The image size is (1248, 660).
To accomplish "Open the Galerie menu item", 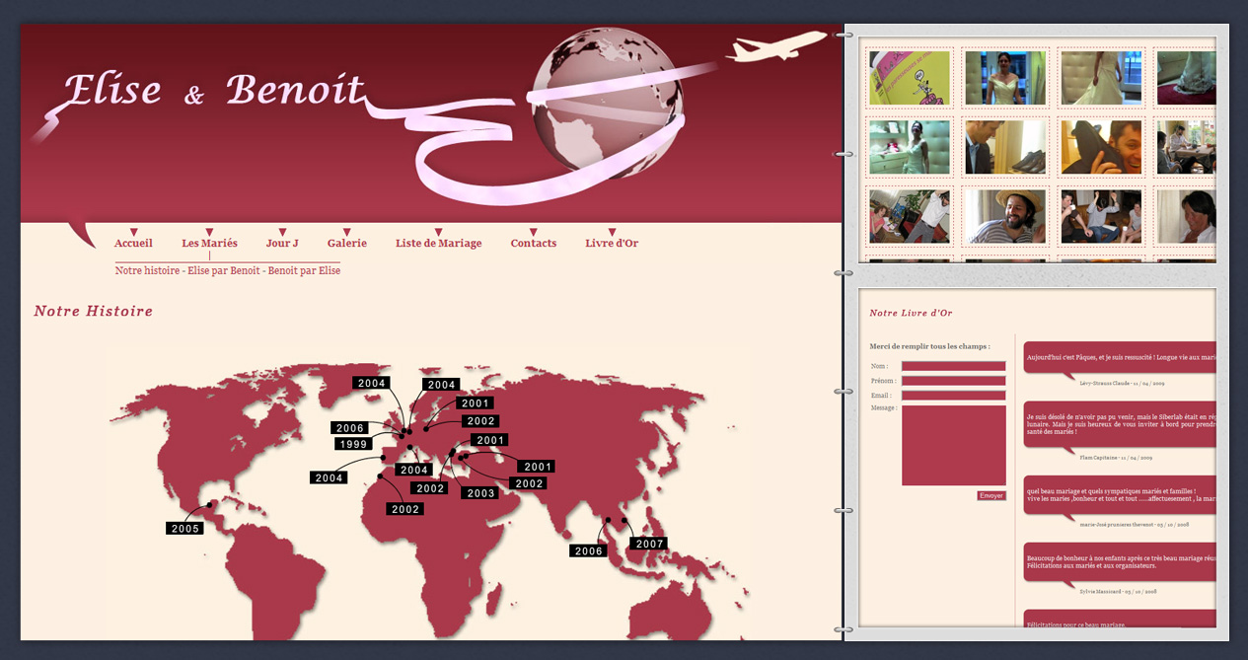I will [347, 244].
